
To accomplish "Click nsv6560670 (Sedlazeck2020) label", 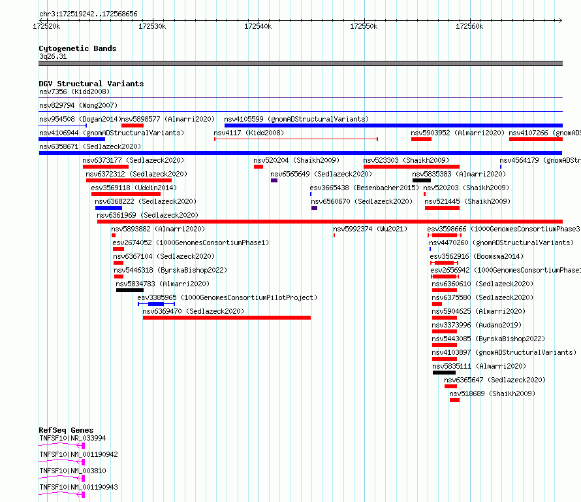I will tap(362, 201).
